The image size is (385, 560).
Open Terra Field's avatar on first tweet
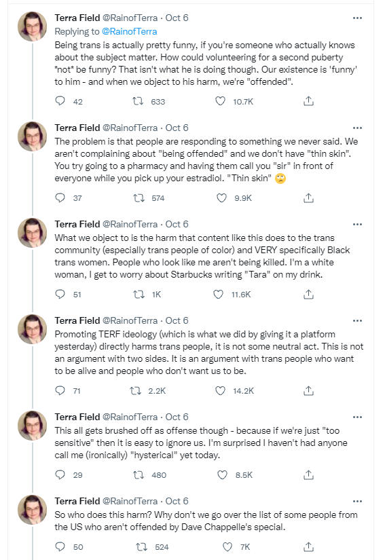(x=33, y=26)
